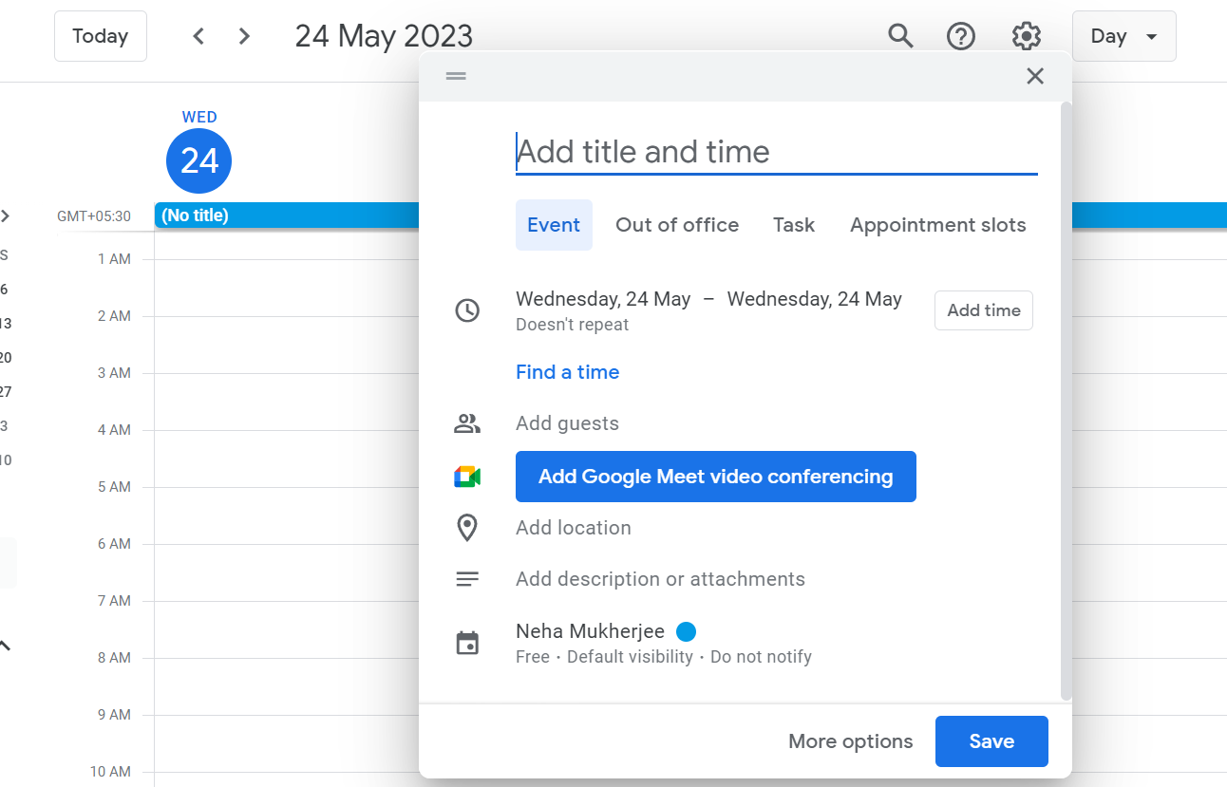
Task: Click the Add time button
Action: [984, 310]
